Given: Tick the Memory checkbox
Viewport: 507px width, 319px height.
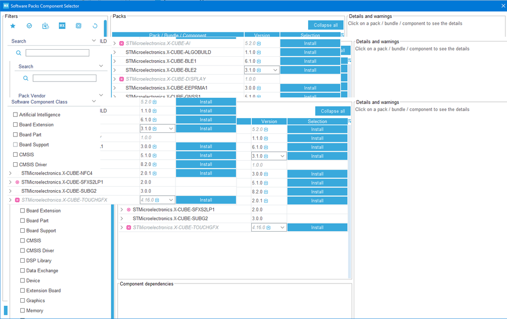Looking at the screenshot, I should point(22,310).
